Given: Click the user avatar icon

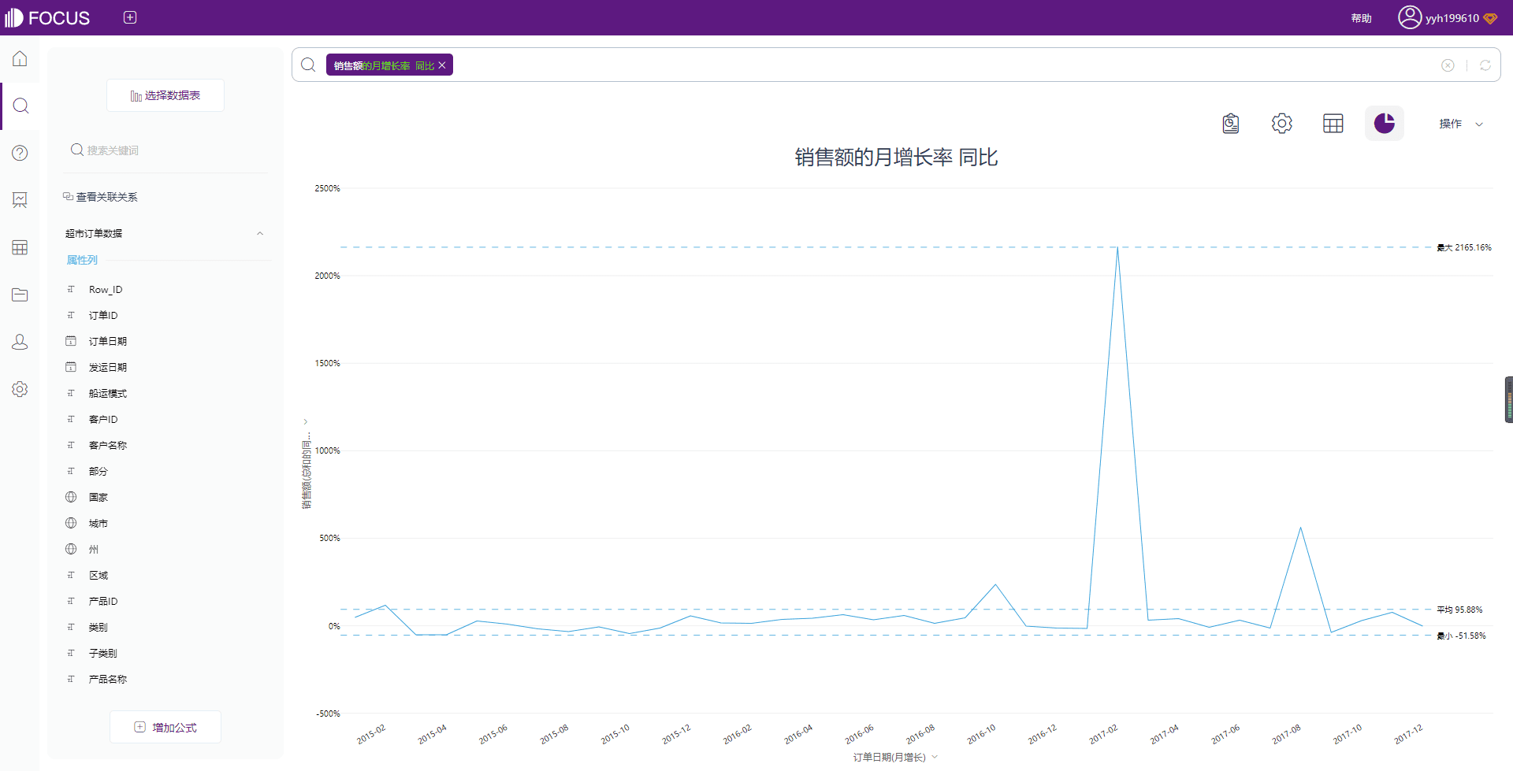Looking at the screenshot, I should (1409, 17).
